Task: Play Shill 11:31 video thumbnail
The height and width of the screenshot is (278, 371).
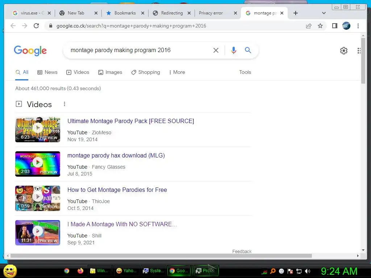Action: (38, 233)
